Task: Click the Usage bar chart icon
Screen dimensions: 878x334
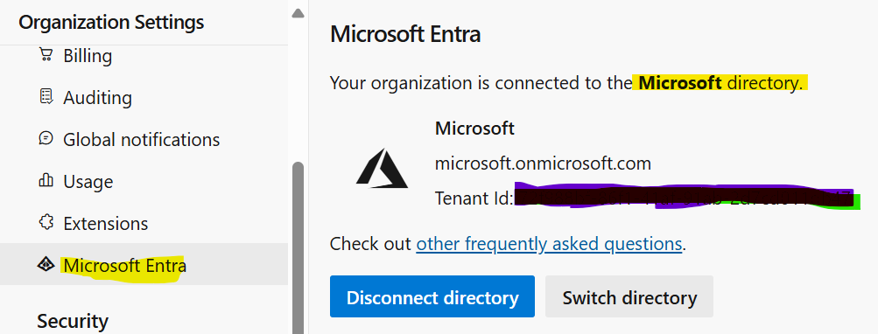Action: point(46,180)
